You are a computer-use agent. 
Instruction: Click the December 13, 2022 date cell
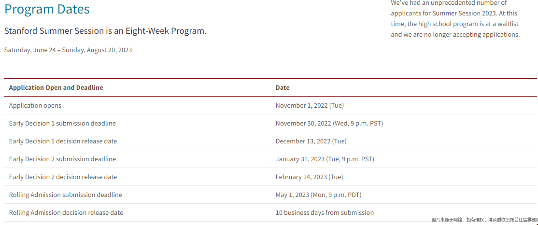coord(311,141)
